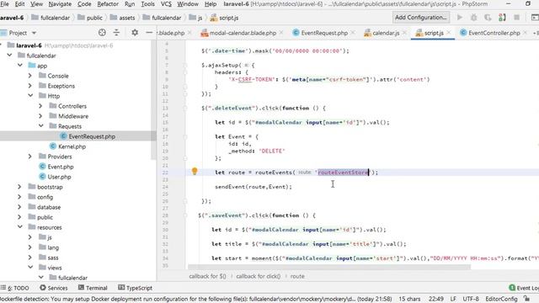This screenshot has height=303, width=539.
Task: Expand the Providers folder
Action: click(30, 157)
